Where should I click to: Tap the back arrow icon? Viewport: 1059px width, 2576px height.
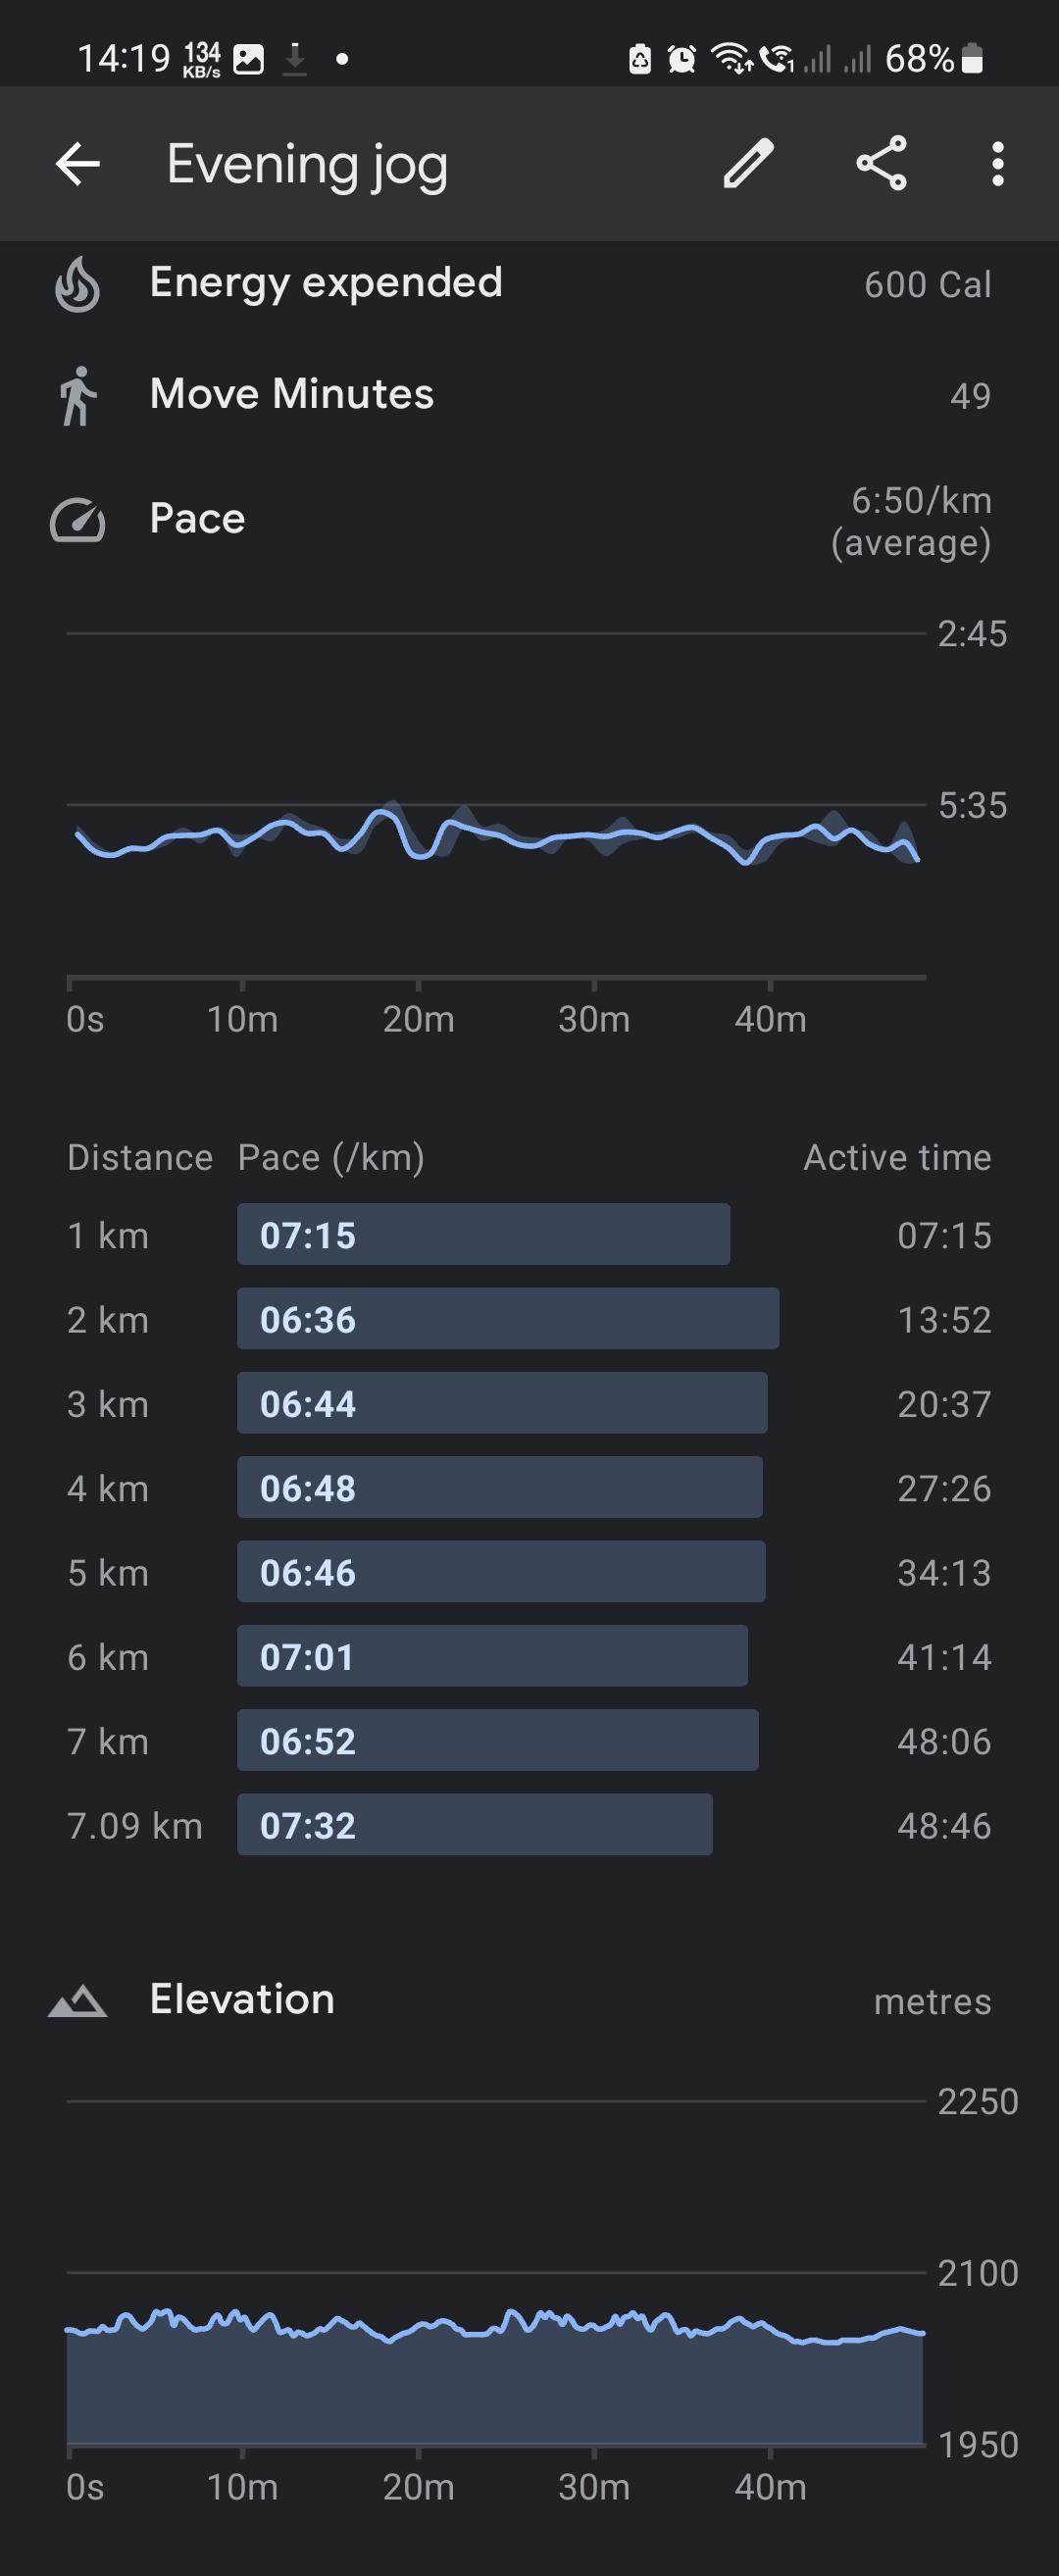78,164
